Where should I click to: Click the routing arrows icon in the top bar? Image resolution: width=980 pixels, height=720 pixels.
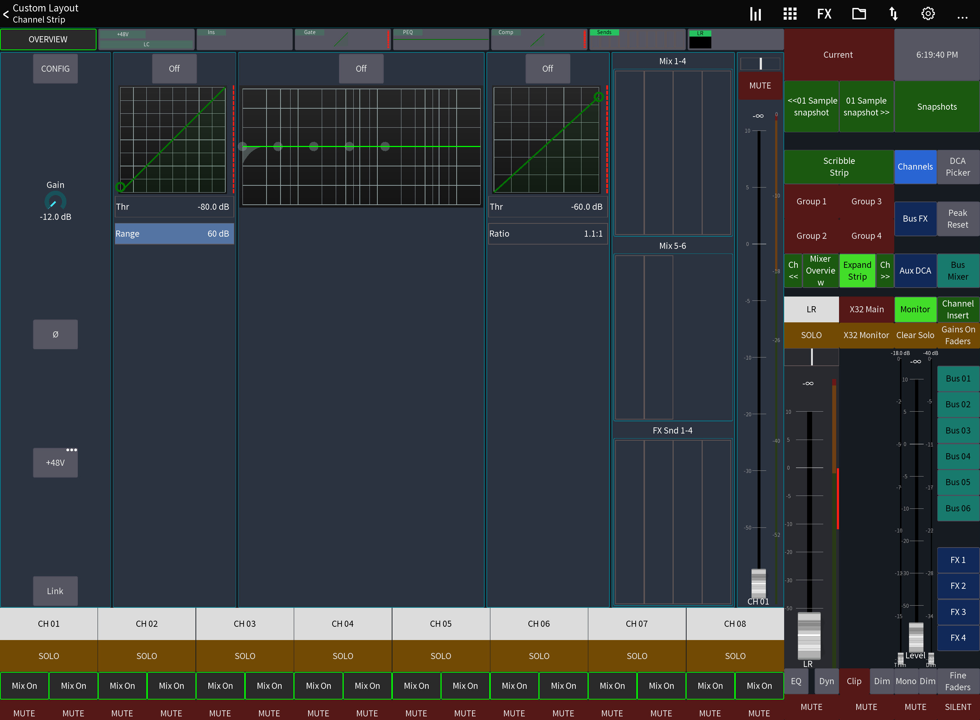point(893,14)
